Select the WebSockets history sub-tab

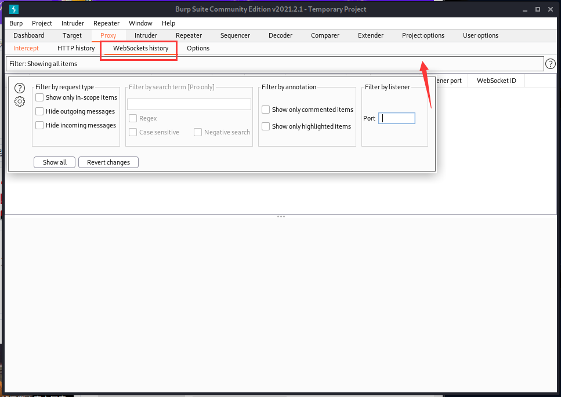[x=140, y=48]
